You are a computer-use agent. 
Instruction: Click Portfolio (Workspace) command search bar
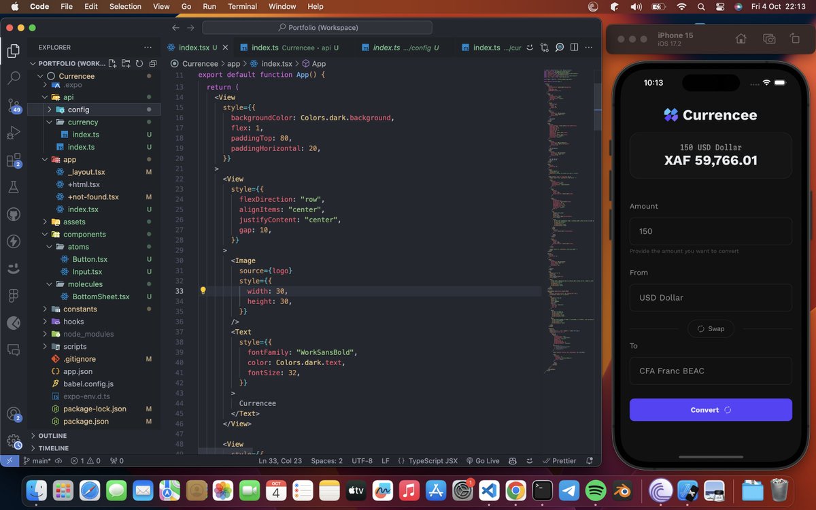click(317, 28)
